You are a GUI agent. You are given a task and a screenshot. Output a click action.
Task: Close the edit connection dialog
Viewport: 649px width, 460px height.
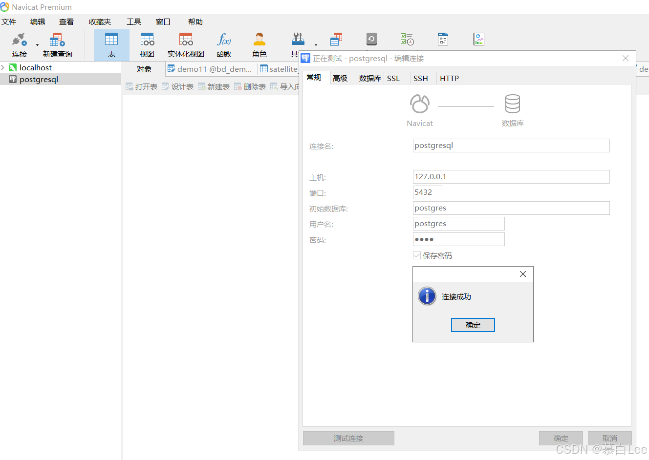(626, 58)
